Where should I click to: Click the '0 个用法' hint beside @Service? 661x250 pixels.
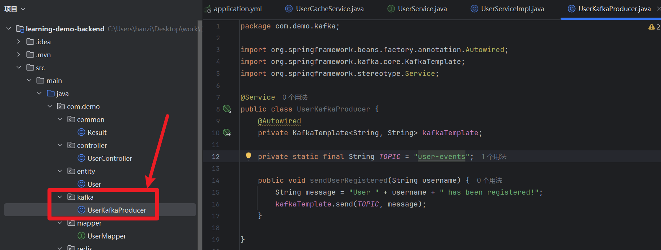pos(295,97)
